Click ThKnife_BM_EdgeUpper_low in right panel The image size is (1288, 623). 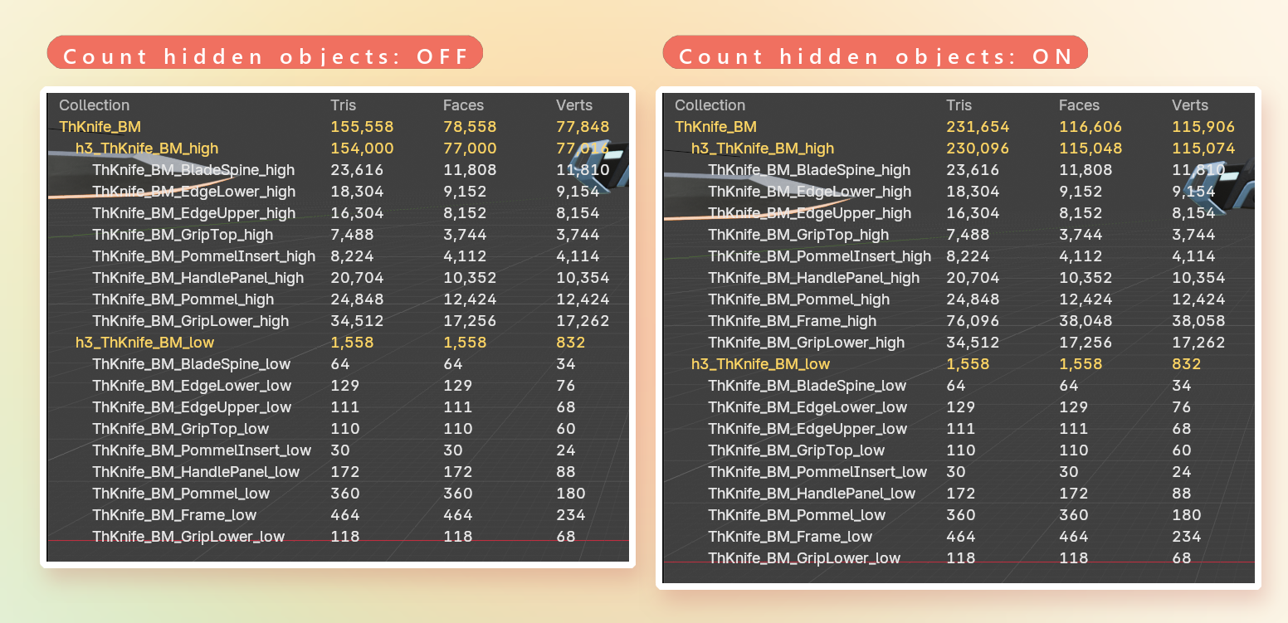[807, 429]
